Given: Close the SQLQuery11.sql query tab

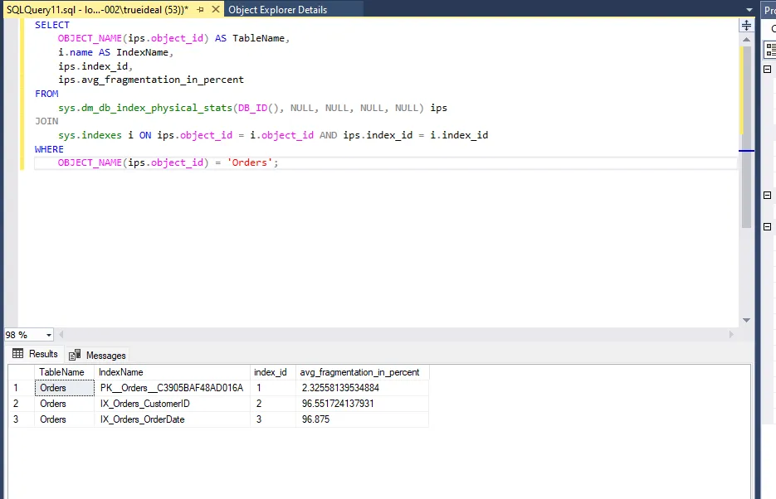Looking at the screenshot, I should 214,10.
